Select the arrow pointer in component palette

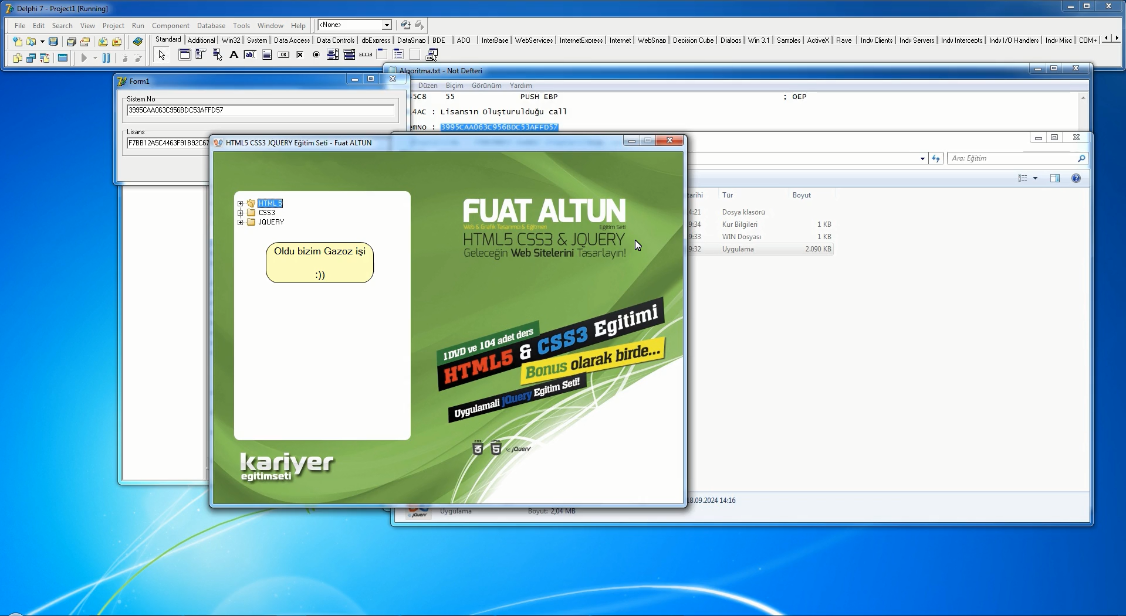tap(162, 55)
